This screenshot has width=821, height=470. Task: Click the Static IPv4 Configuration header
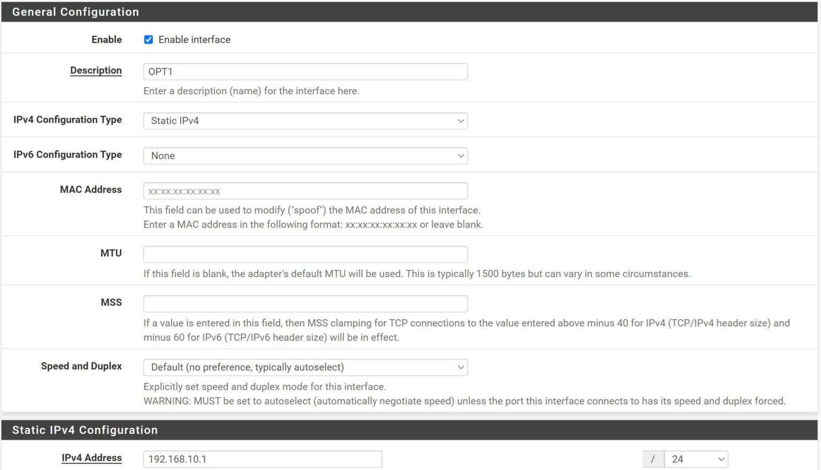pyautogui.click(x=86, y=430)
